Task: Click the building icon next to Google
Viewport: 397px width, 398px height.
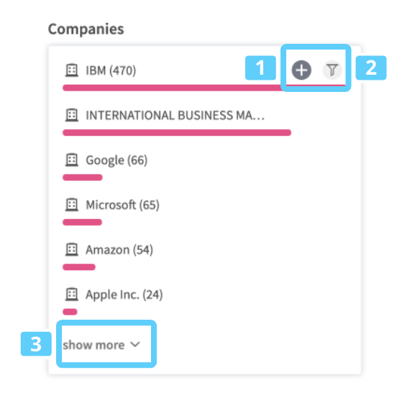Action: (x=72, y=160)
